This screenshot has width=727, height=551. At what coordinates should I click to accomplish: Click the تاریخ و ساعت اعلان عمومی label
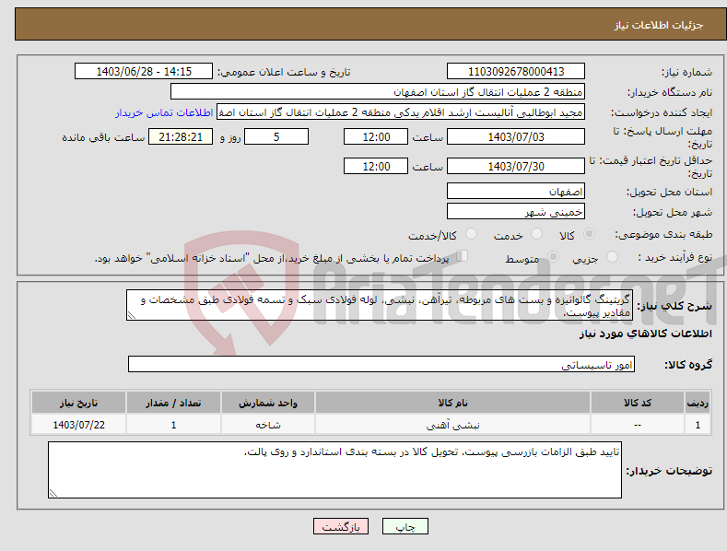click(x=284, y=72)
